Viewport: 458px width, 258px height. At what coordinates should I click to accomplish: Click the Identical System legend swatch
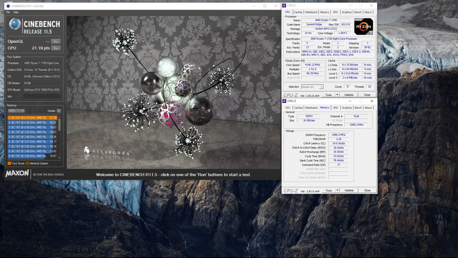tap(27, 163)
